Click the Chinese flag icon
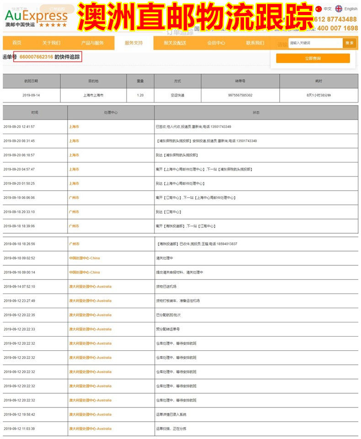The image size is (361, 439). click(x=319, y=9)
